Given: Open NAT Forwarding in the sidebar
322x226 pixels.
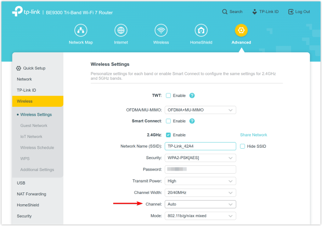Looking at the screenshot, I should (x=31, y=194).
